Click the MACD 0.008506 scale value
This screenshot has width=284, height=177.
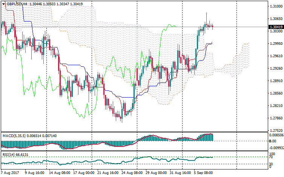(x=275, y=134)
